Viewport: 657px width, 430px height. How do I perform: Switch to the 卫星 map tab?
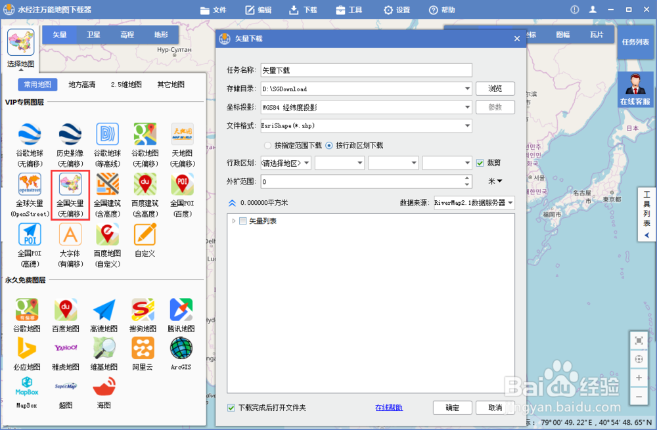pyautogui.click(x=93, y=35)
